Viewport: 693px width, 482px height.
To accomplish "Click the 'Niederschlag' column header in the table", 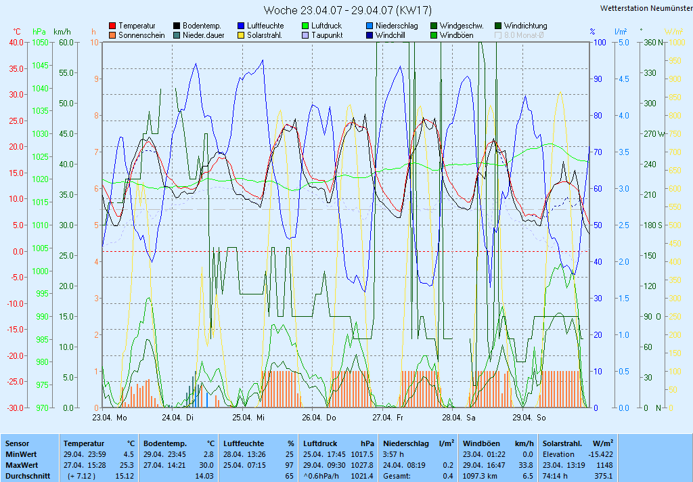I will (x=406, y=443).
